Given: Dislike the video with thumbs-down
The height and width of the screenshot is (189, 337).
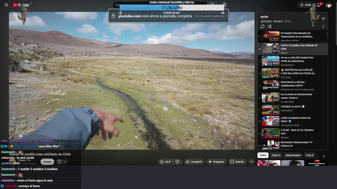Looking at the screenshot, I should click(x=177, y=162).
